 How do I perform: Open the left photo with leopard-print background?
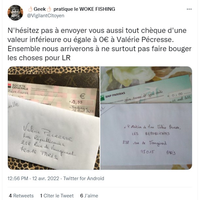click(x=54, y=118)
